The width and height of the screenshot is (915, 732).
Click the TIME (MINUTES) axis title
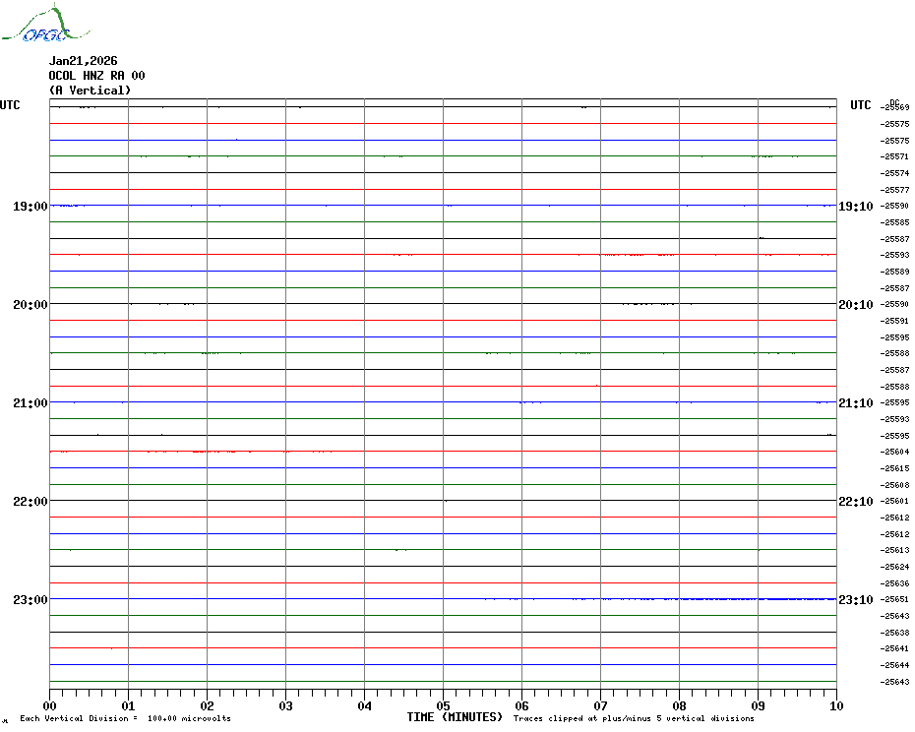[455, 717]
